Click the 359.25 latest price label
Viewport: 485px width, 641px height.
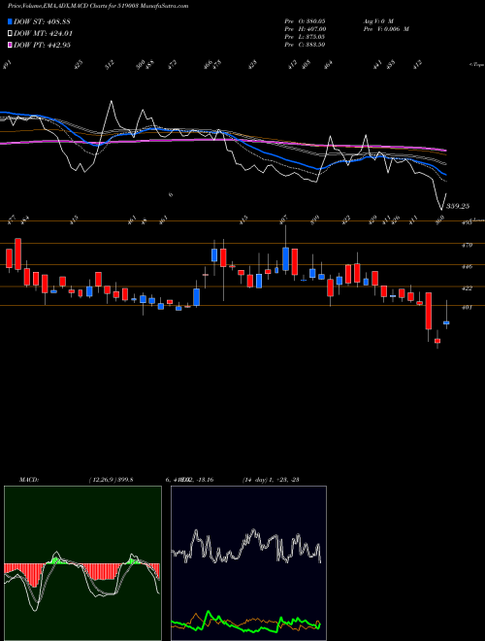(x=457, y=207)
